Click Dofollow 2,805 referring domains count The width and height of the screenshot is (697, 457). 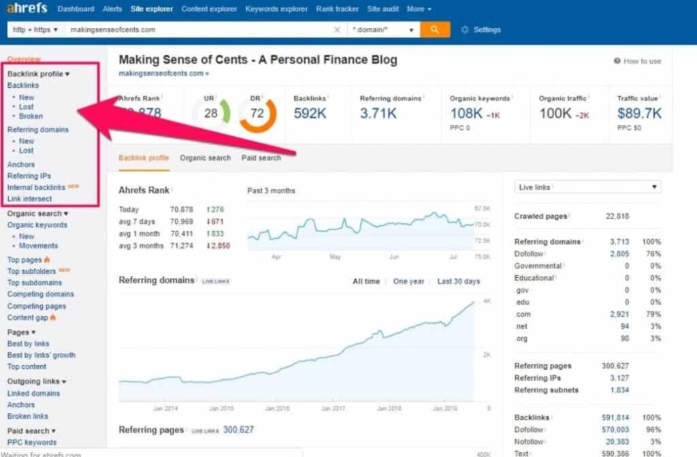(x=619, y=253)
